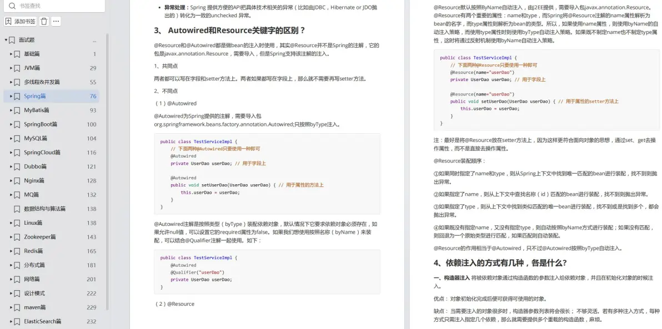This screenshot has width=662, height=329.
Task: Open the three-dot more options button
Action: point(56,21)
